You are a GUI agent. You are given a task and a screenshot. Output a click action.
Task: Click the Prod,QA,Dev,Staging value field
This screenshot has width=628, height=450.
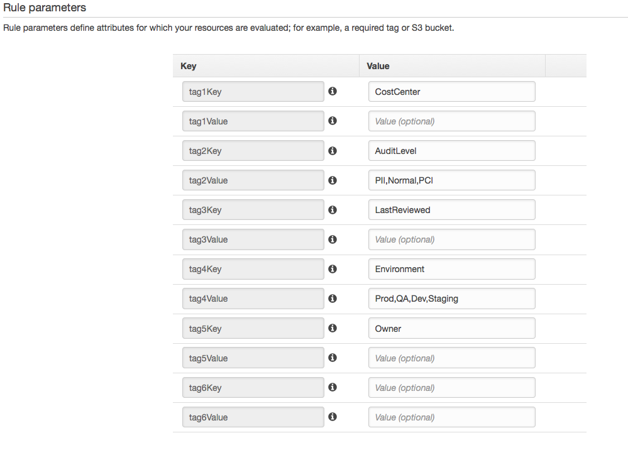451,299
